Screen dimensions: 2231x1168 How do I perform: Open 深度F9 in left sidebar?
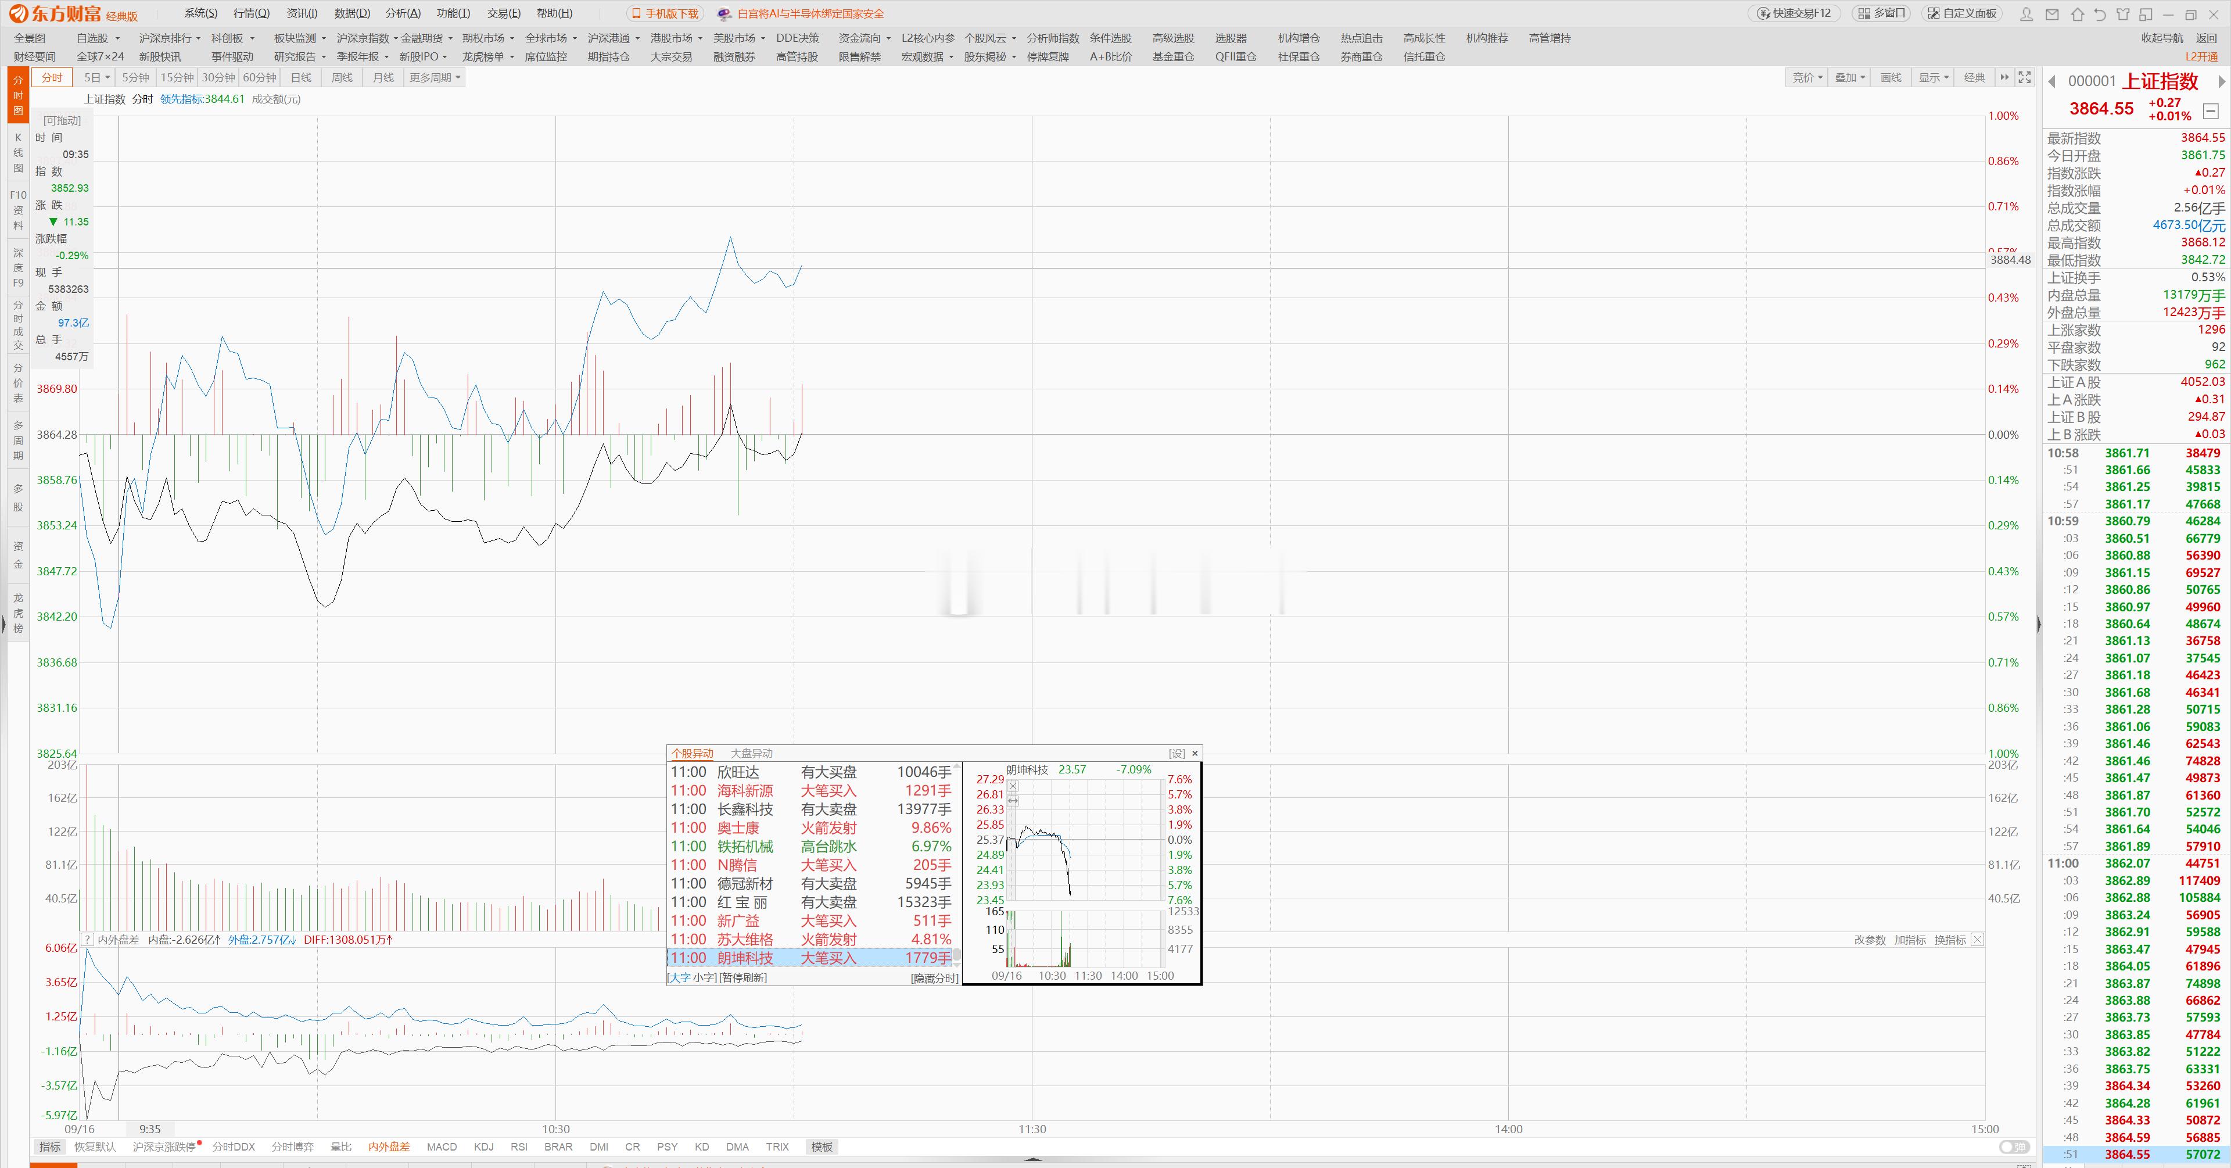point(18,267)
